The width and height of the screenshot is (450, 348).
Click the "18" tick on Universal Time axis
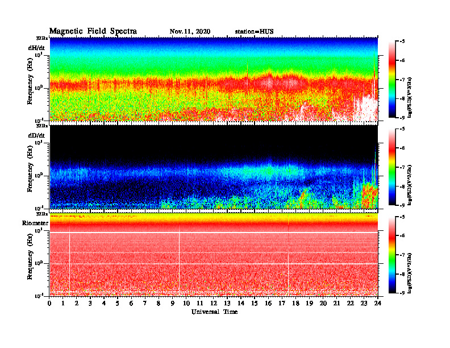(x=295, y=304)
